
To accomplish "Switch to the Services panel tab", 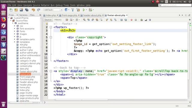I will (x=23, y=15).
